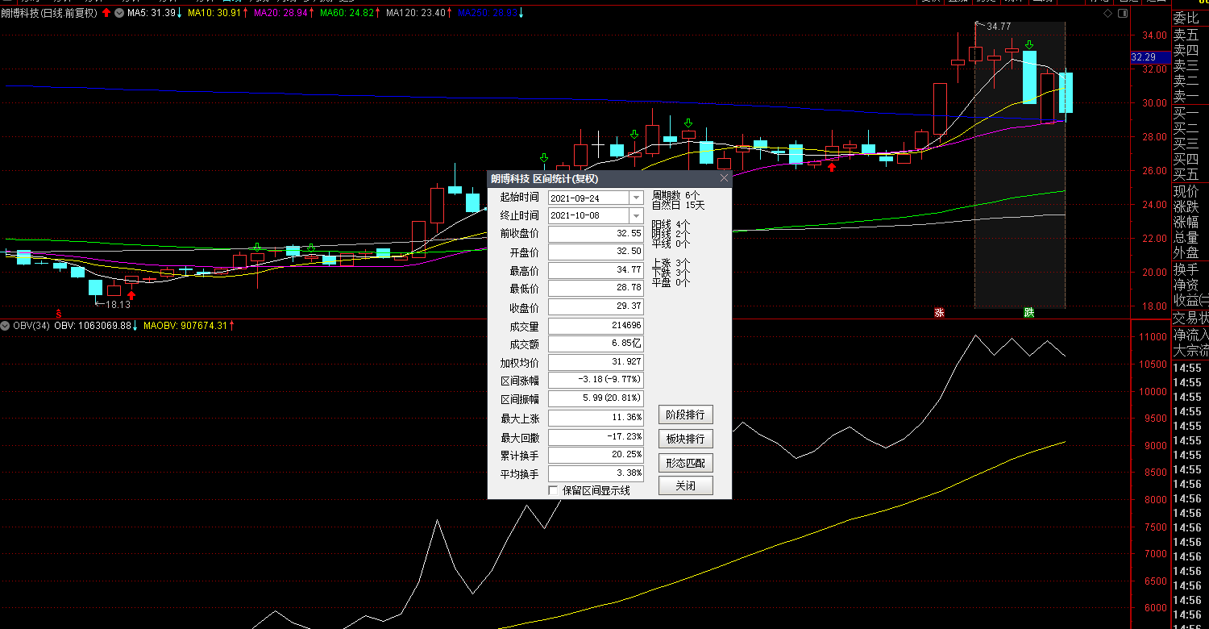Click the 最低价 value 28.78
1209x629 pixels.
[x=596, y=289]
